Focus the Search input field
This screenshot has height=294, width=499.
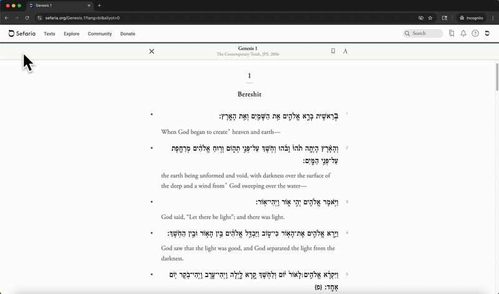pos(423,34)
